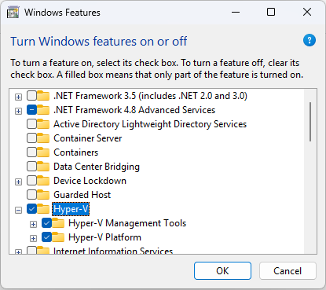Screen dimensions: 326x290
Task: Click the folder icon beside Hyper-V Management Tools
Action: (58, 223)
